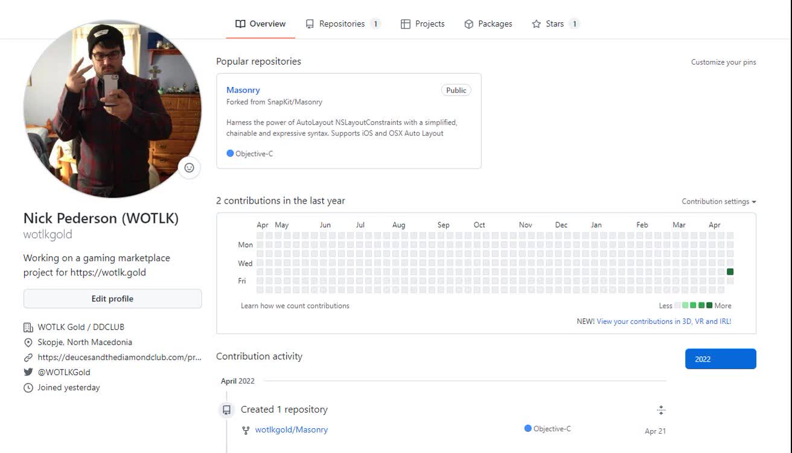Click the Objective-C label in contribution activity

point(552,429)
